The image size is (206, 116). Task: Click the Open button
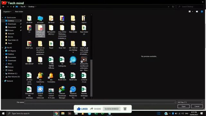click(x=183, y=106)
